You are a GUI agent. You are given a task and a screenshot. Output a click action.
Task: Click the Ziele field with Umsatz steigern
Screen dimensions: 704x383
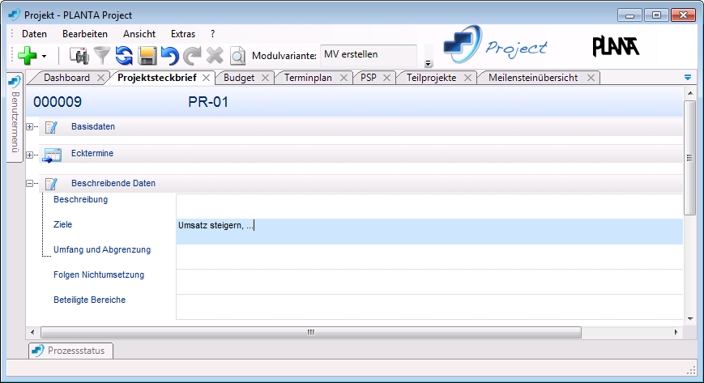(x=429, y=232)
